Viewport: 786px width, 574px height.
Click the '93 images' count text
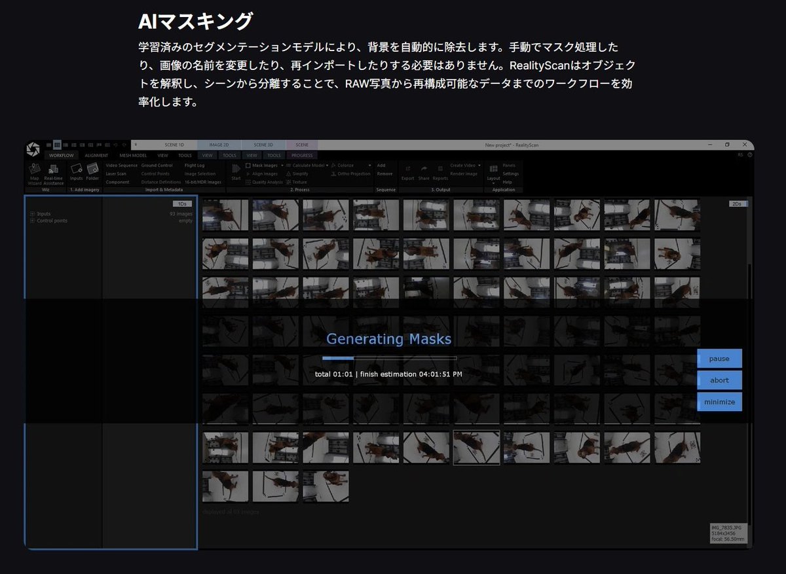[181, 213]
